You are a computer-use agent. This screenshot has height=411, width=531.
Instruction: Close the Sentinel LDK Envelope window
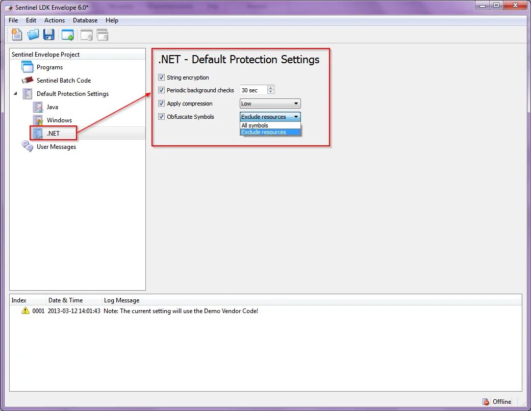click(x=515, y=6)
